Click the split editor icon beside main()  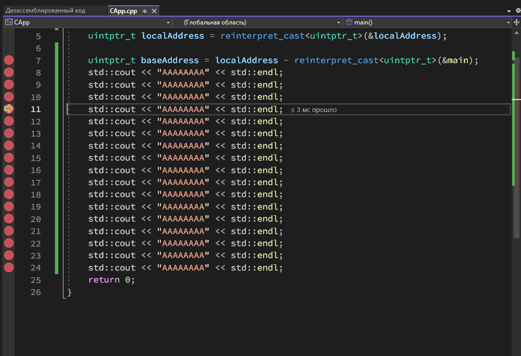pyautogui.click(x=516, y=22)
